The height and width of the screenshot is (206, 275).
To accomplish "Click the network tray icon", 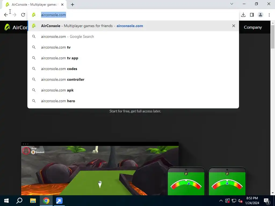I will coord(234,201).
